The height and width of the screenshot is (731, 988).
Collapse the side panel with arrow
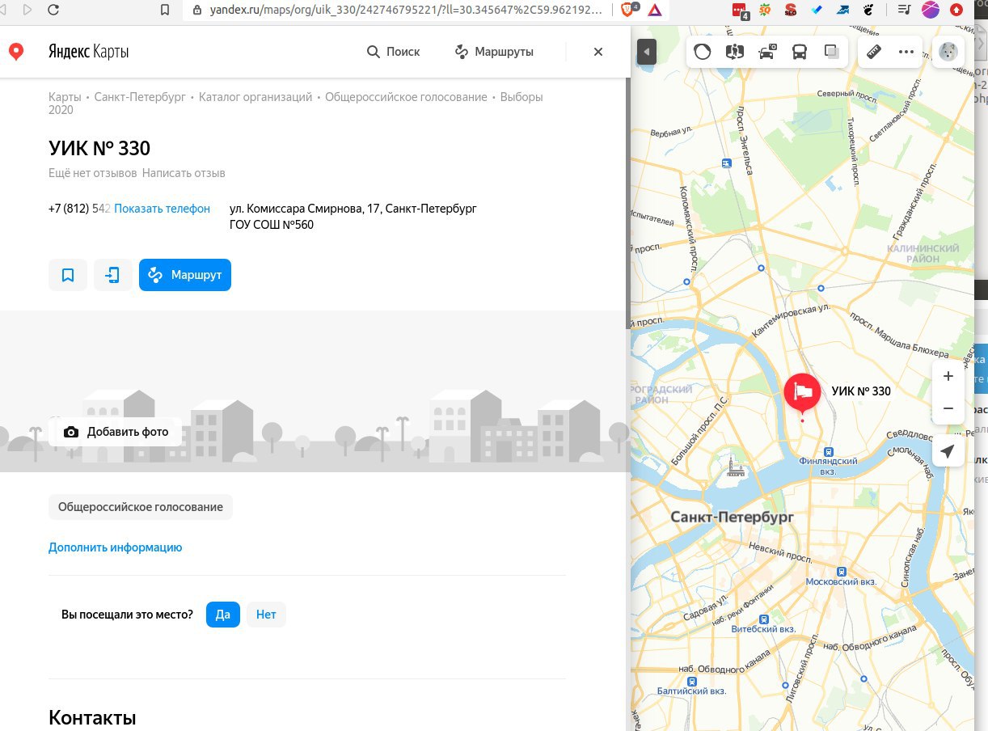646,53
